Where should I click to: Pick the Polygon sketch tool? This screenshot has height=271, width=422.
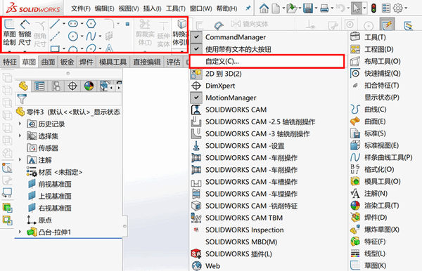coord(91,24)
